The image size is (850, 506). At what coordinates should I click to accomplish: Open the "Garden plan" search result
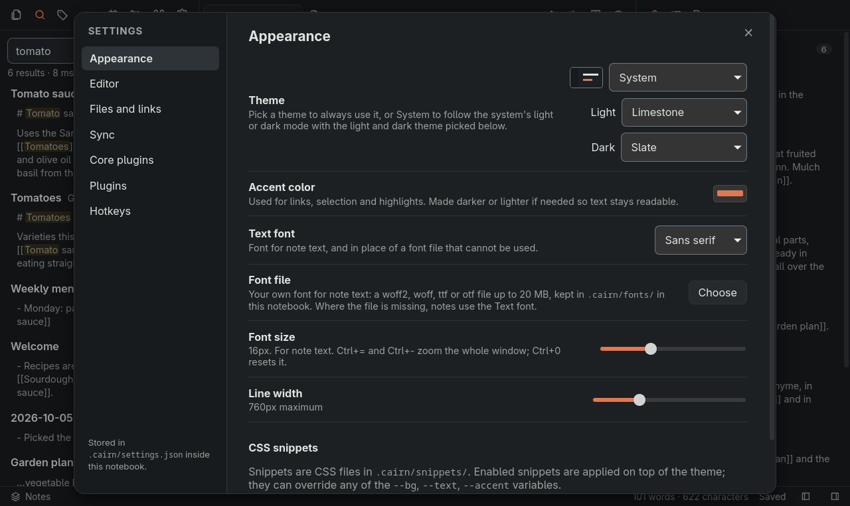tap(42, 462)
